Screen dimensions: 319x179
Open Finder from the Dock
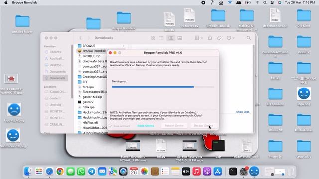(28, 172)
